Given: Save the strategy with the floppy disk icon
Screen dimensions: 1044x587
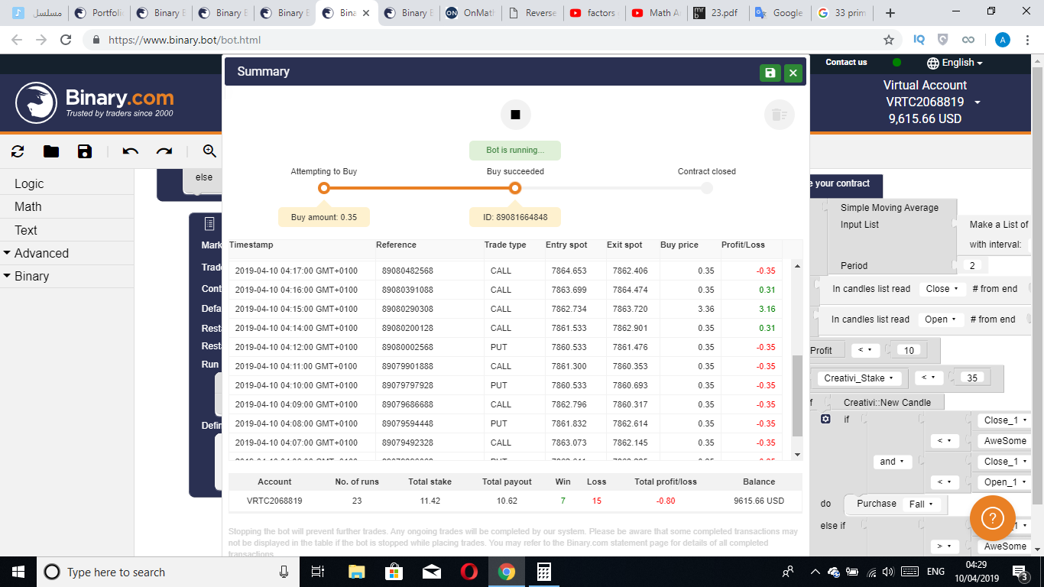Looking at the screenshot, I should point(84,151).
